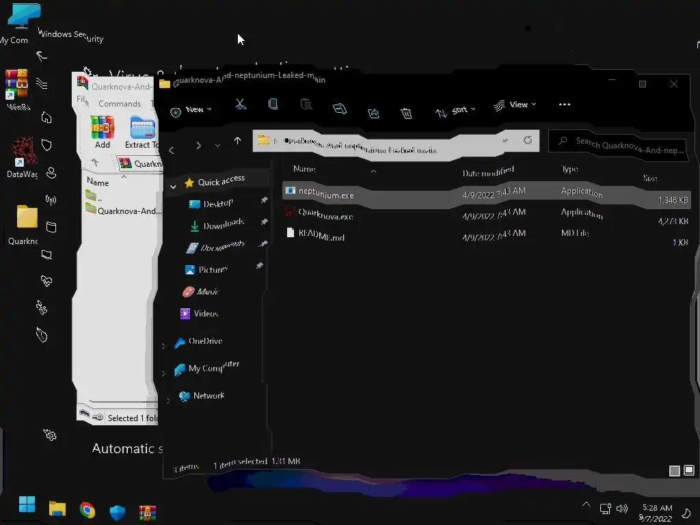Click the Copy icon in Explorer toolbar
The height and width of the screenshot is (525, 700).
(273, 105)
